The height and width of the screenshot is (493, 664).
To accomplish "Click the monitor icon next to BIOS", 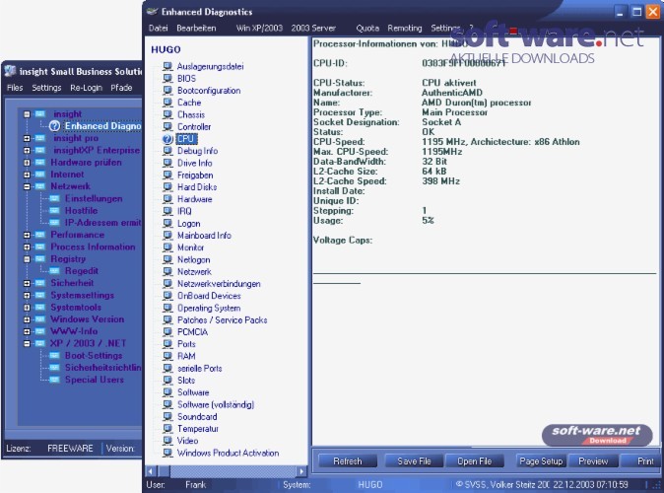I will click(x=167, y=79).
